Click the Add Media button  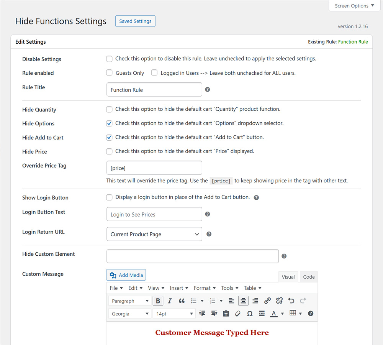coord(126,274)
